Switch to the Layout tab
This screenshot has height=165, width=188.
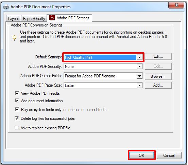[x=14, y=19]
